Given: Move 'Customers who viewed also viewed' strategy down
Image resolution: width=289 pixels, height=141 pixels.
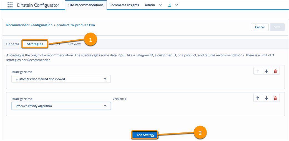Looking at the screenshot, I should tap(267, 71).
